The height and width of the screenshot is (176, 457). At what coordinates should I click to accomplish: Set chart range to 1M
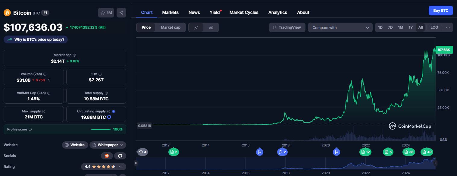click(401, 27)
